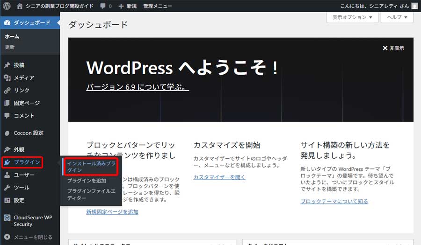Viewport: 421px width, 245px height.
Task: Open the コメント sidebar menu
Action: 24,116
